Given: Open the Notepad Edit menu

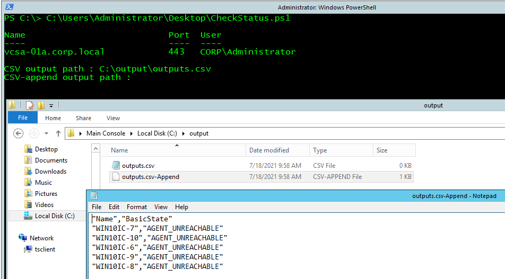Looking at the screenshot, I should point(114,207).
